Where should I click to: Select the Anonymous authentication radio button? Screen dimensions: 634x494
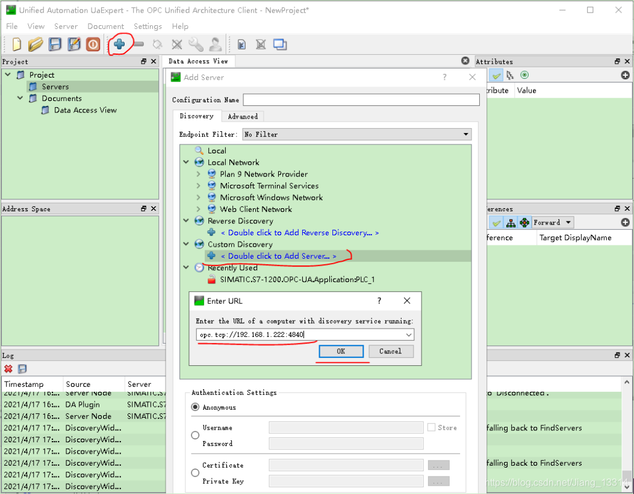point(195,407)
